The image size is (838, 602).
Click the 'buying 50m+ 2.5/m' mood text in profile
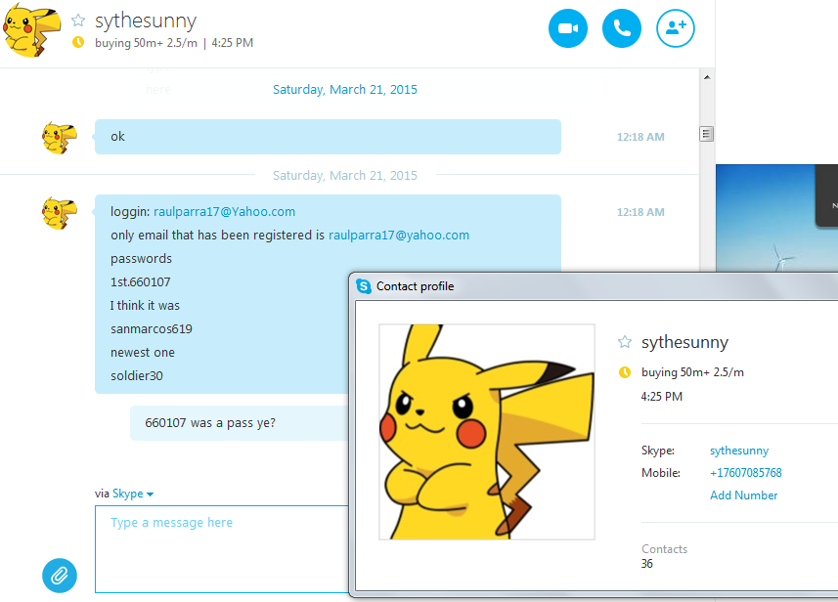click(692, 372)
